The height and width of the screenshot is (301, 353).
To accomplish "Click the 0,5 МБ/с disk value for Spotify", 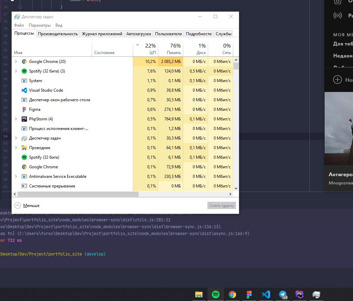I will 198,71.
